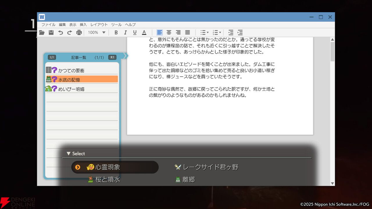Click the save floppy disk icon
The image size is (372, 209).
tap(51, 33)
